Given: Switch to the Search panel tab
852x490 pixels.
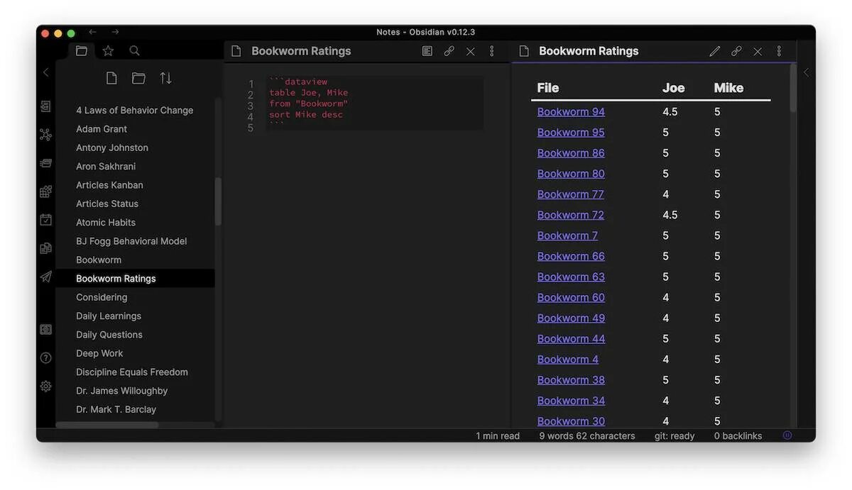Looking at the screenshot, I should (x=134, y=51).
